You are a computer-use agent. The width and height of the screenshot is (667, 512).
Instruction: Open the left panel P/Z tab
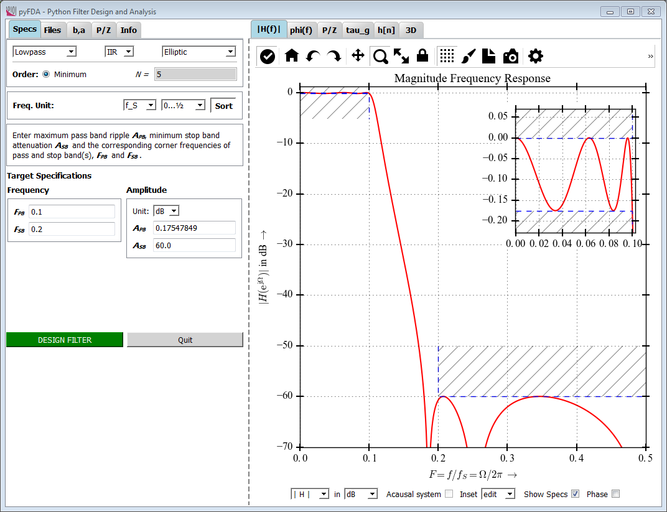pos(103,30)
